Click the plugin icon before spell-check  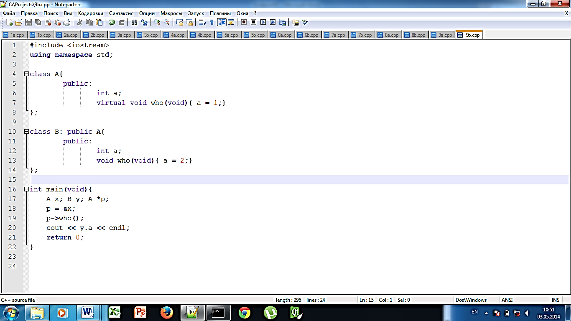[x=296, y=22]
